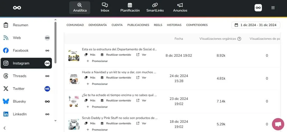Open the chat support bubble

[278, 124]
